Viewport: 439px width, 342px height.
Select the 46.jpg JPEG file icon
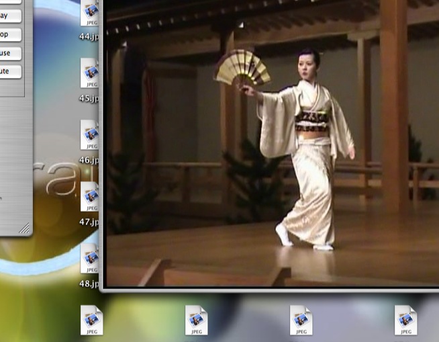(89, 135)
